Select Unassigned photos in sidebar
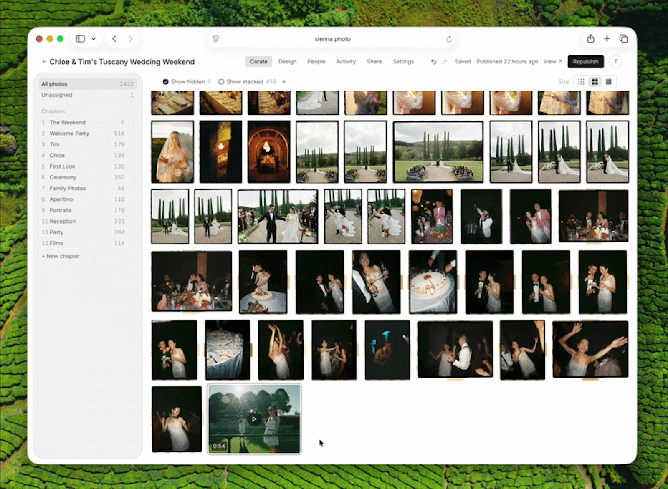668x489 pixels. click(x=87, y=95)
